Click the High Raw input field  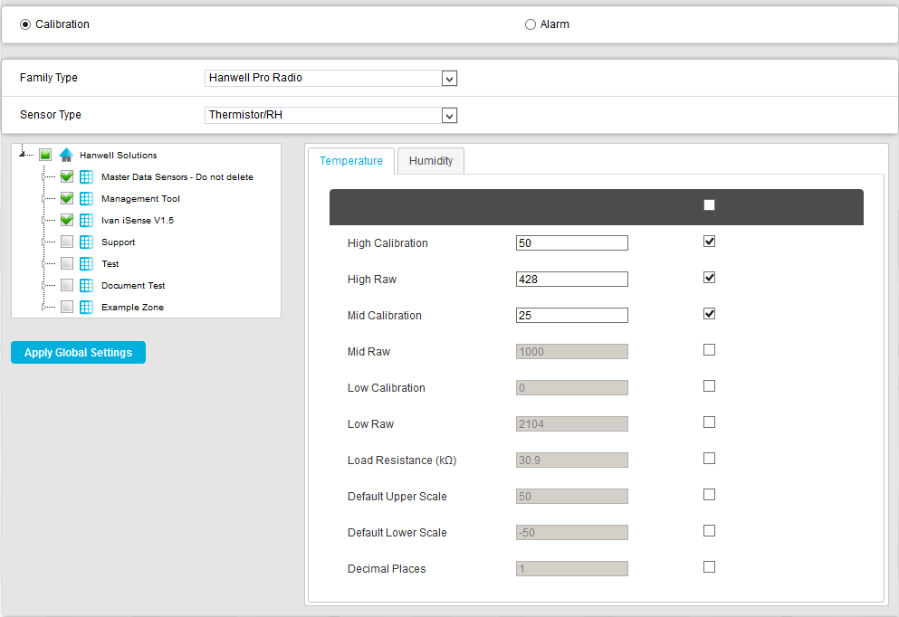pos(571,280)
